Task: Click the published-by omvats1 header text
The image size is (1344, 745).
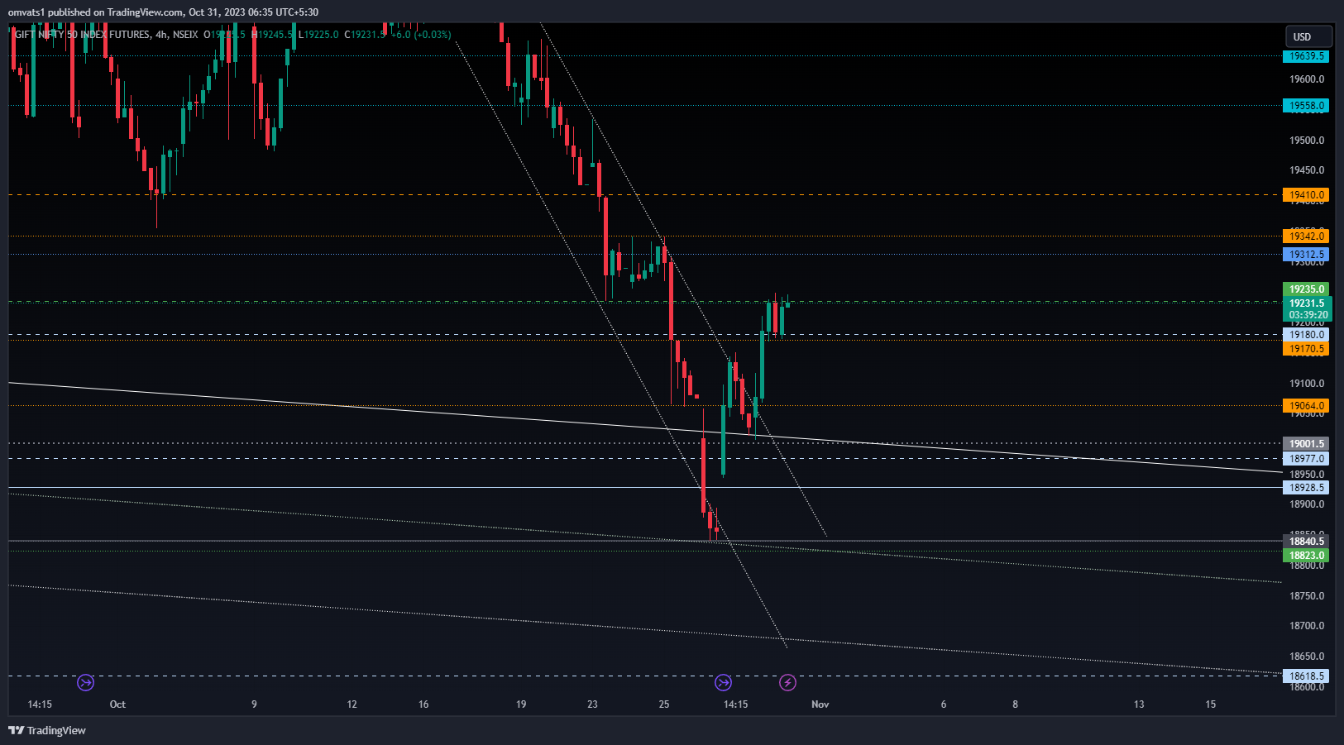Action: point(163,12)
